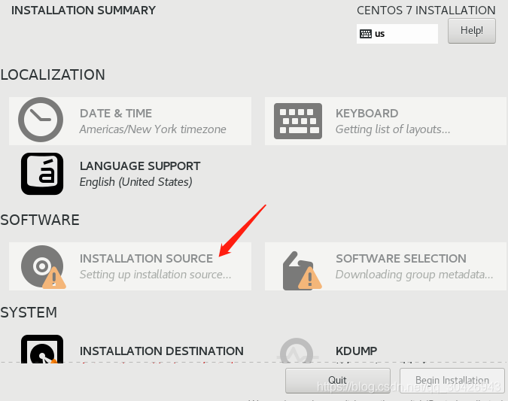Open the DATE & TIME settings

(130, 121)
